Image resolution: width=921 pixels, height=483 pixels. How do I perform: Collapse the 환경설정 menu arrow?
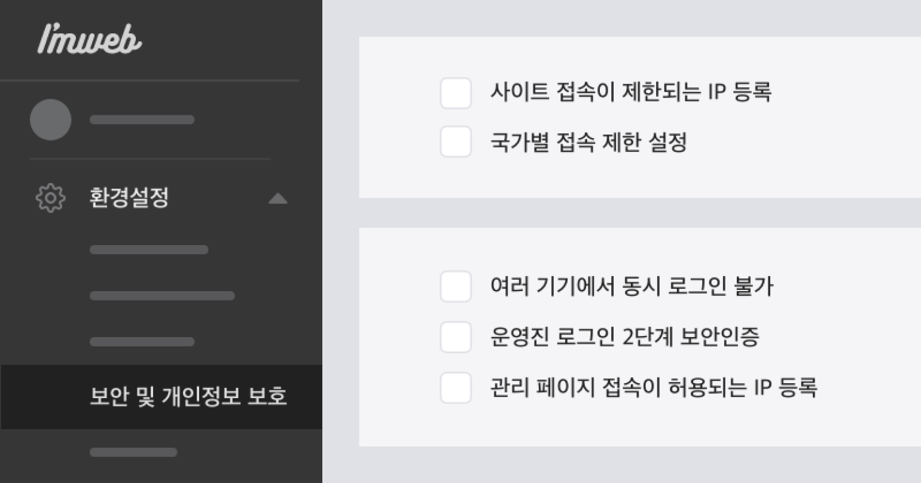tap(277, 198)
